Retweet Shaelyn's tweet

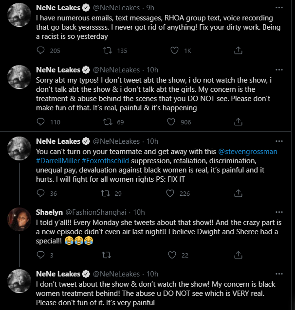(107, 255)
